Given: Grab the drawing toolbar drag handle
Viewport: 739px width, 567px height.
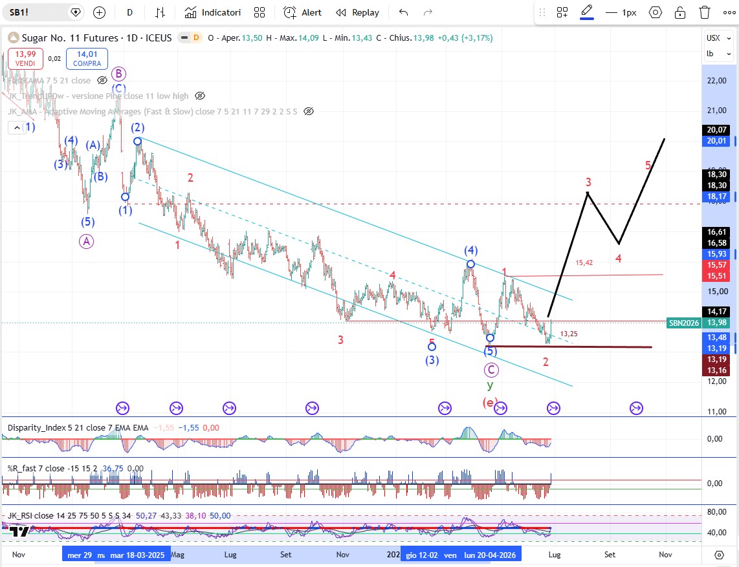Looking at the screenshot, I should (542, 13).
